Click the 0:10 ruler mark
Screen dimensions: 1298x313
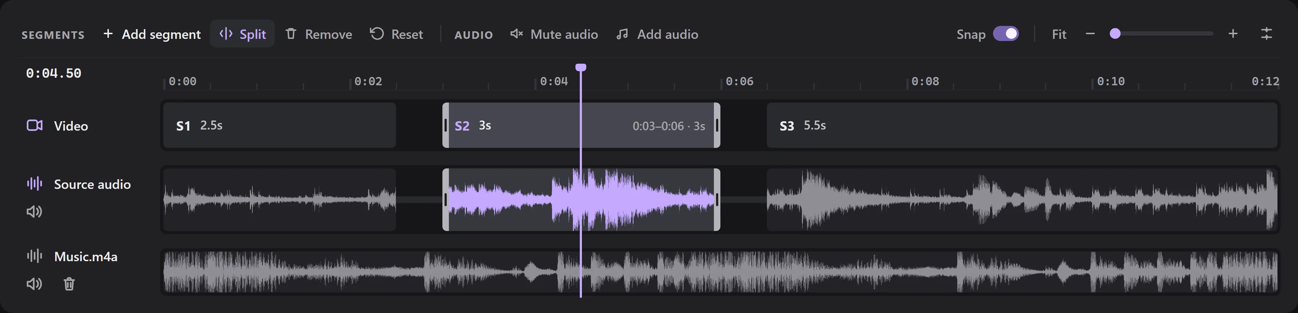tap(1111, 81)
